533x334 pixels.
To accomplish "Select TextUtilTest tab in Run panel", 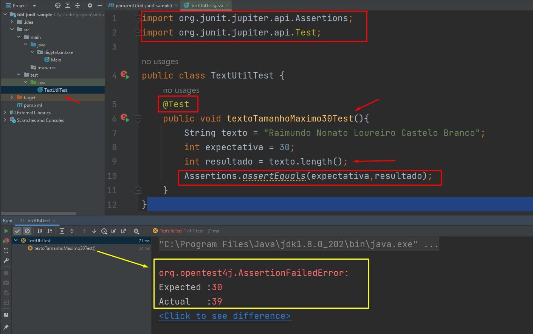I will (x=38, y=220).
